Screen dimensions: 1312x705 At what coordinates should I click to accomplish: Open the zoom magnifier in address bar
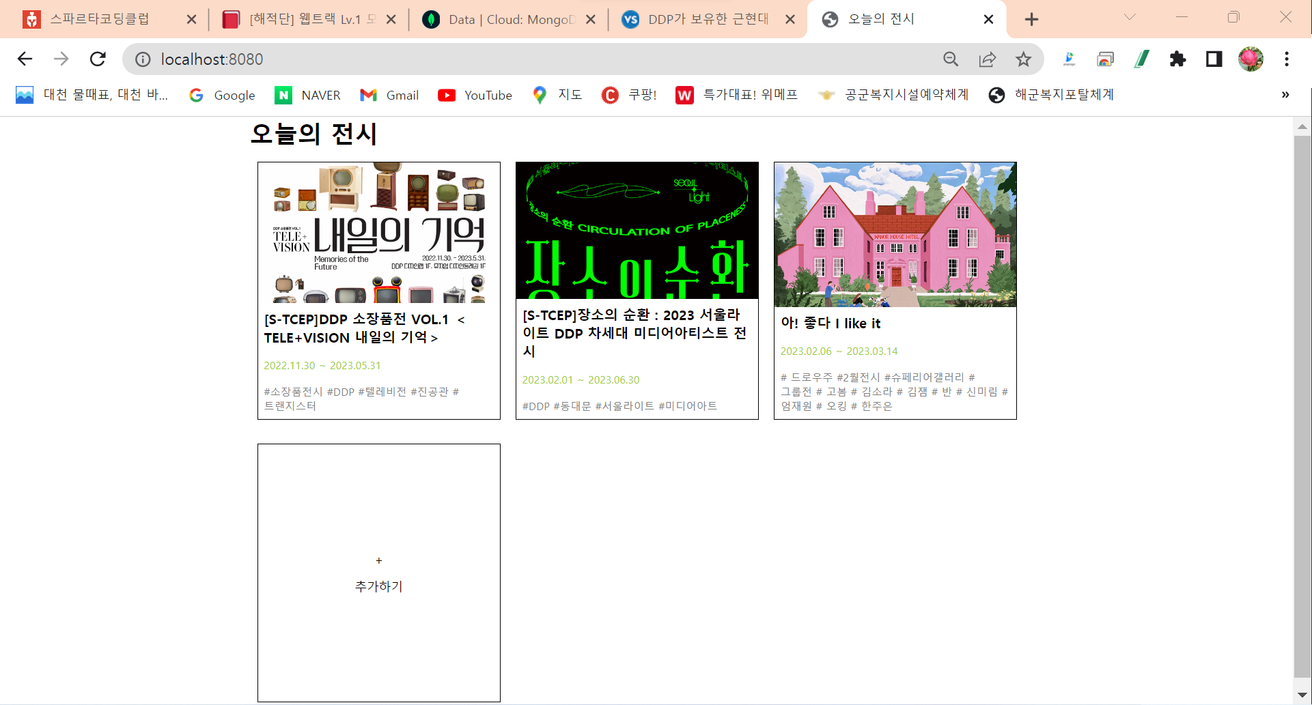point(951,59)
